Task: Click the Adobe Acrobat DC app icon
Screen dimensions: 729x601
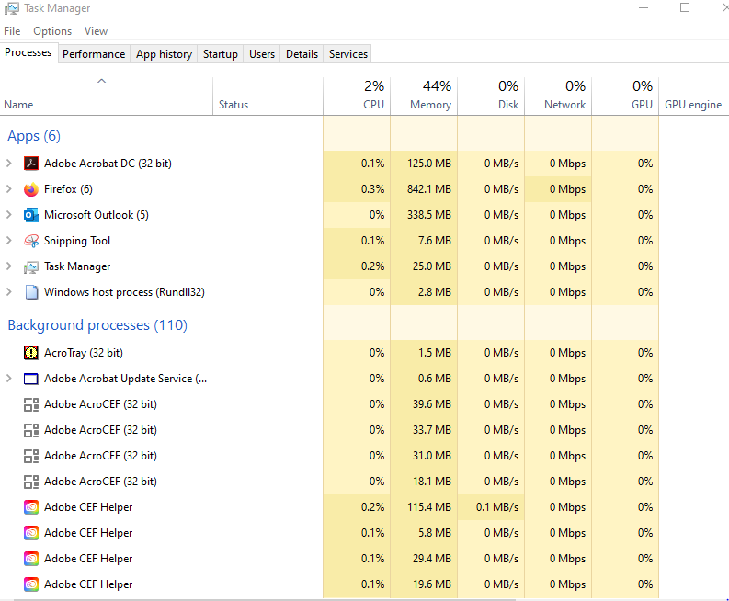Action: coord(31,164)
